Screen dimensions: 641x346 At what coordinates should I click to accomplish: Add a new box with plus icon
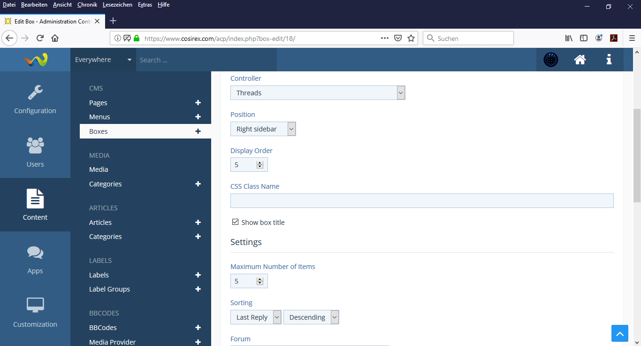(198, 131)
